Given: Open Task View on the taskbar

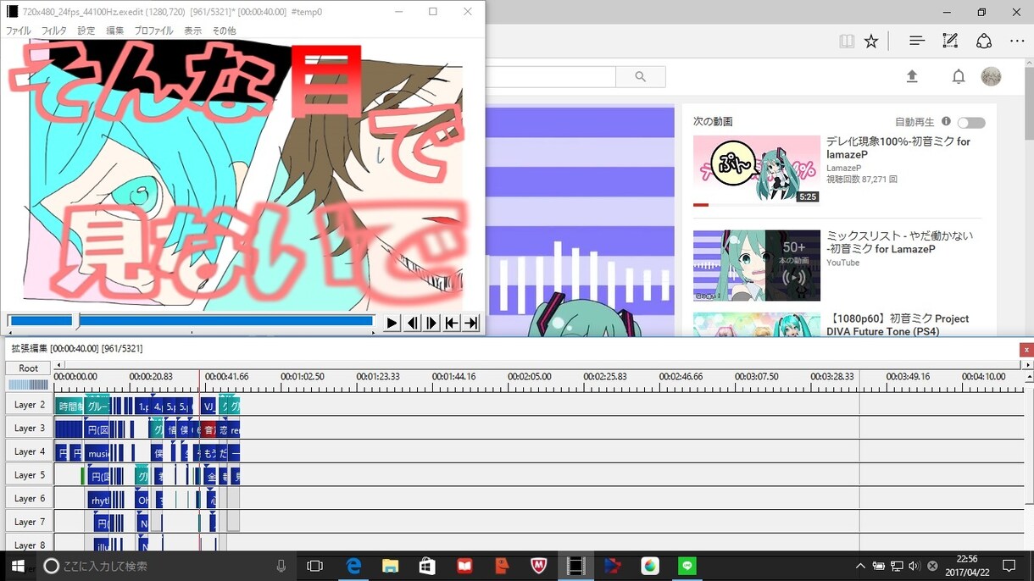Looking at the screenshot, I should click(x=314, y=566).
